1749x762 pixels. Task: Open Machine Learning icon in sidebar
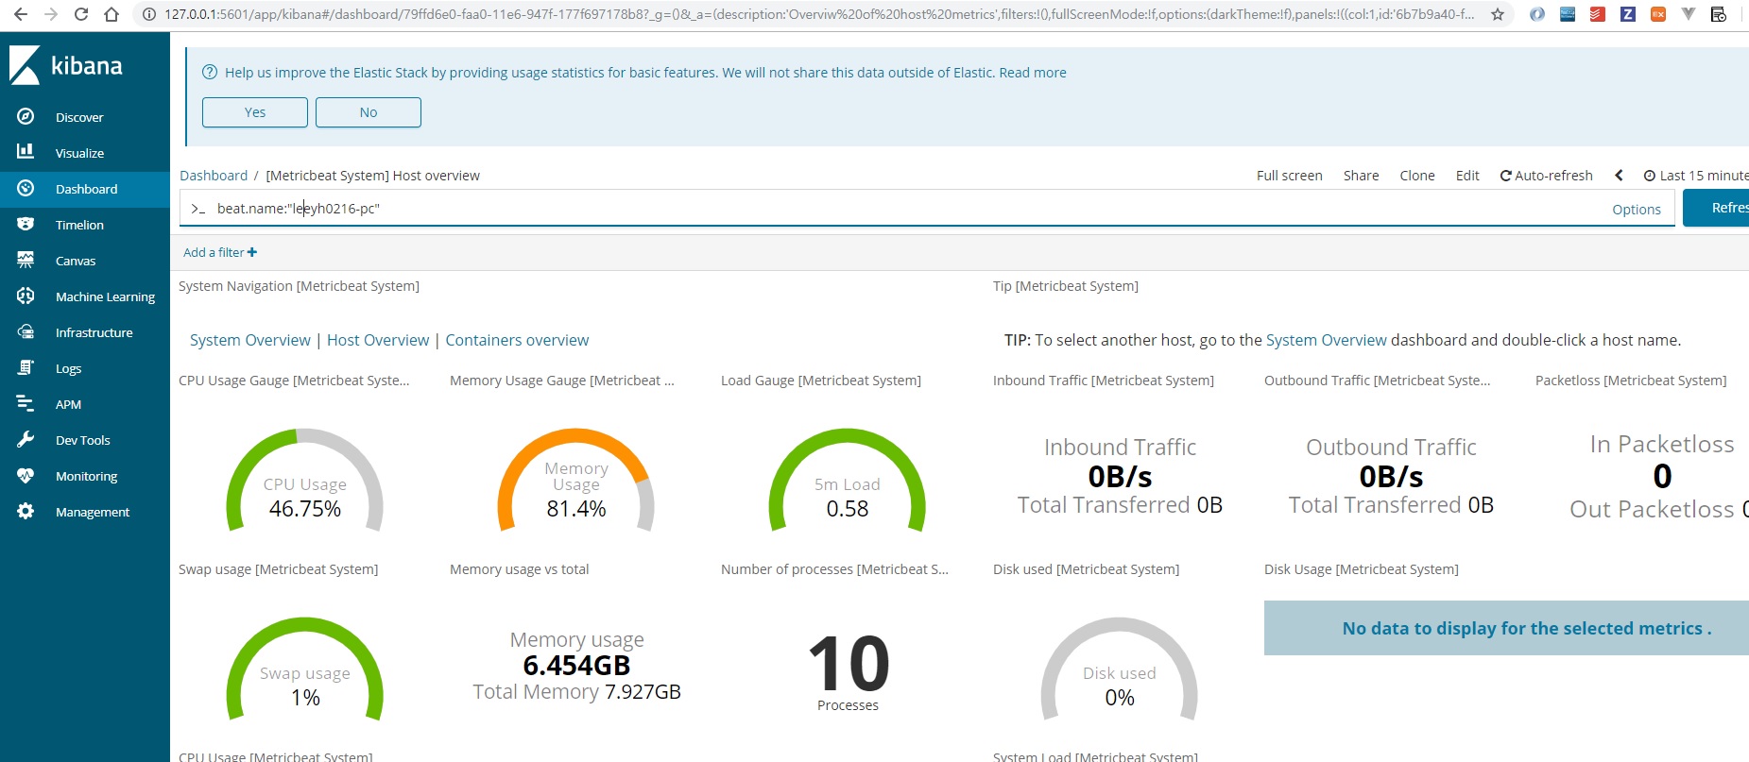tap(26, 296)
